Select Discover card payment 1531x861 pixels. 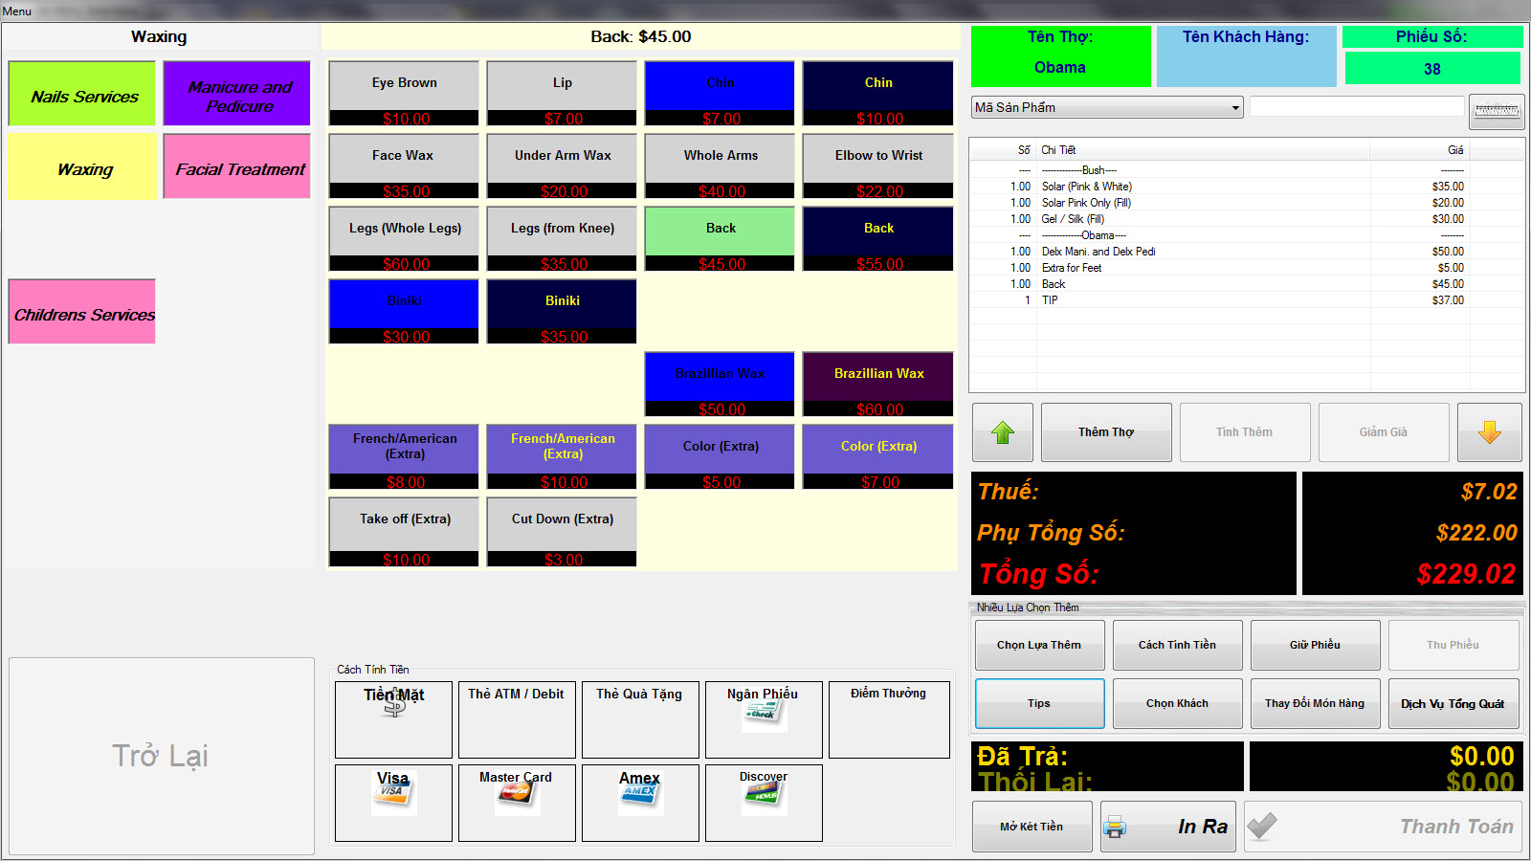tap(764, 802)
